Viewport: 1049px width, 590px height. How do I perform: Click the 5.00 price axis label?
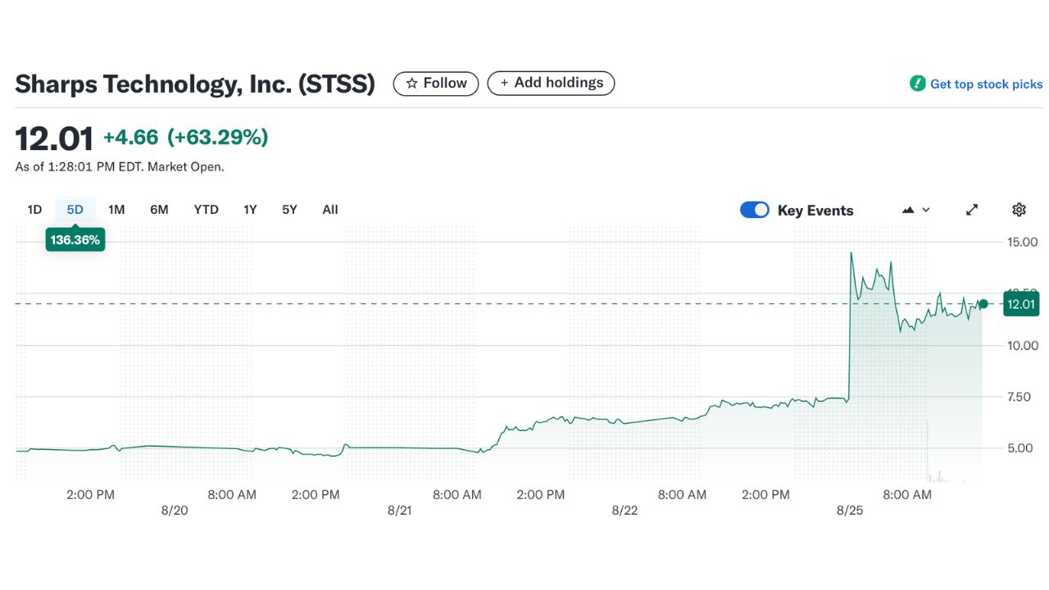tap(1019, 448)
